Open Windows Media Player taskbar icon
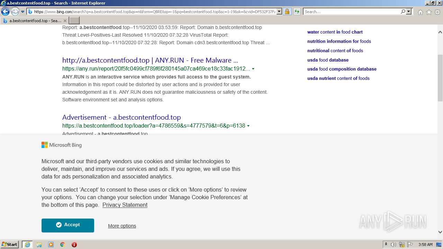 click(x=51, y=245)
